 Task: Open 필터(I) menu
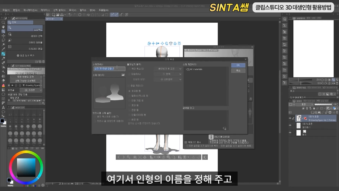point(83,10)
